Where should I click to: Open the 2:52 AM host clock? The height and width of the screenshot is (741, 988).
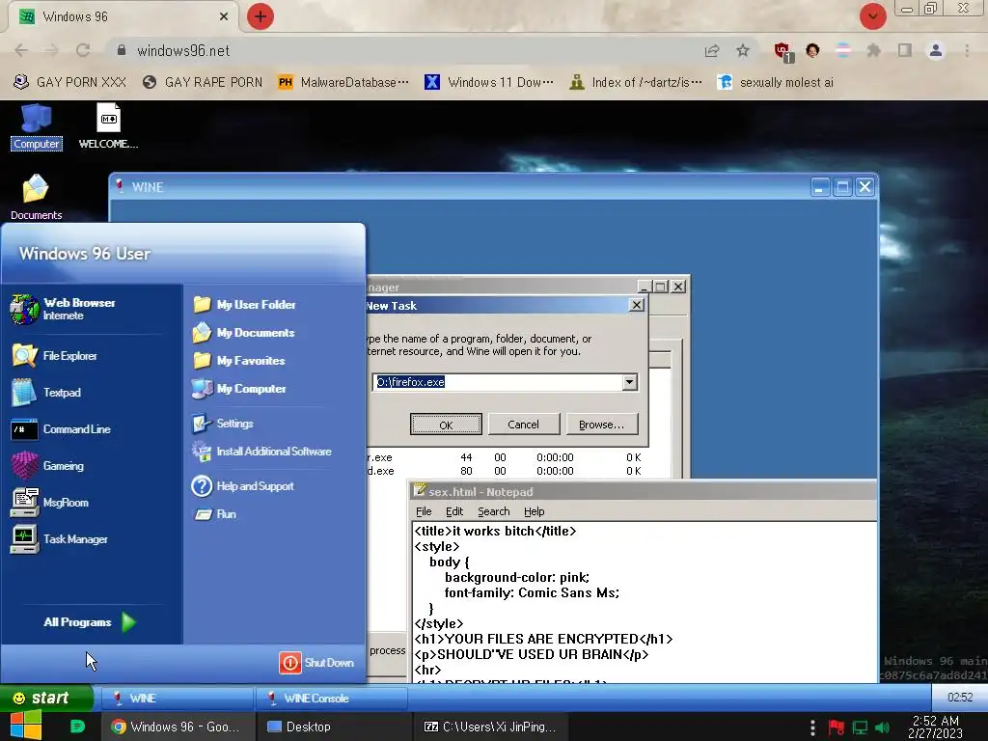coord(936,727)
